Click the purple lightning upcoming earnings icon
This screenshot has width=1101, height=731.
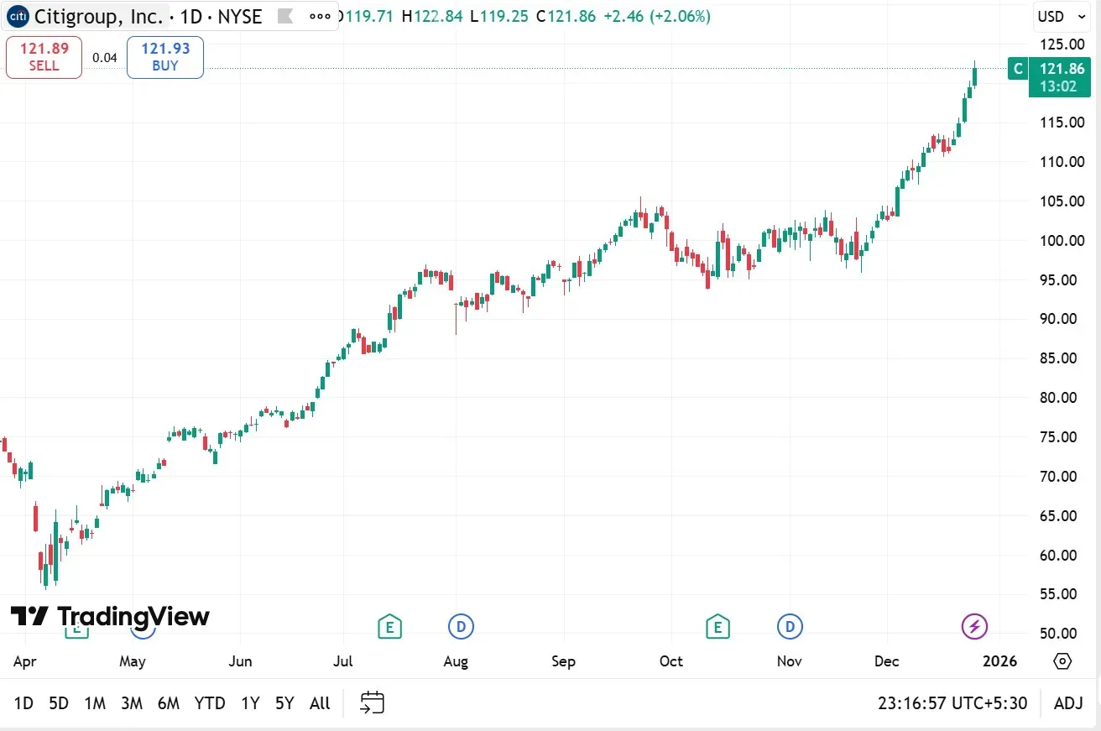tap(973, 626)
